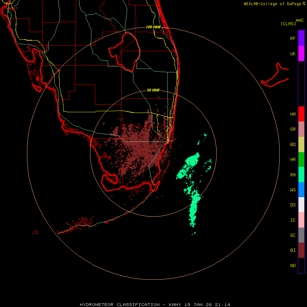Select the GR pink legend swatch

click(301, 129)
